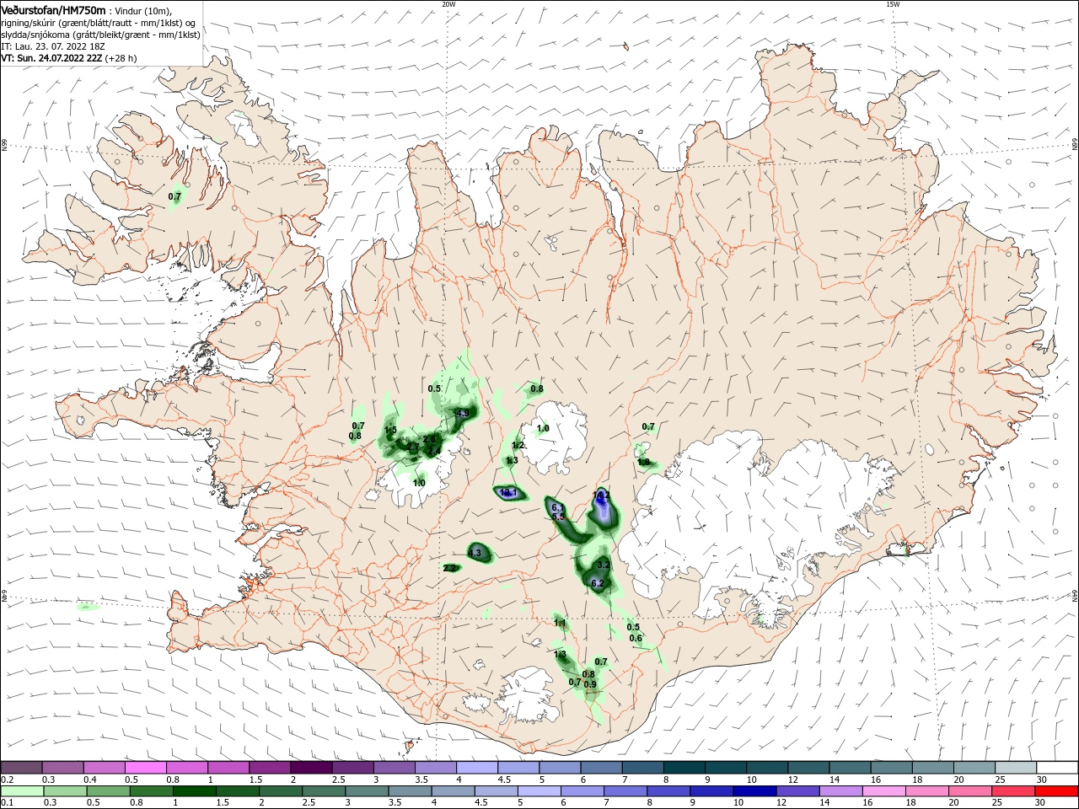Click the violet 12 mm rain legend swatch

797,791
